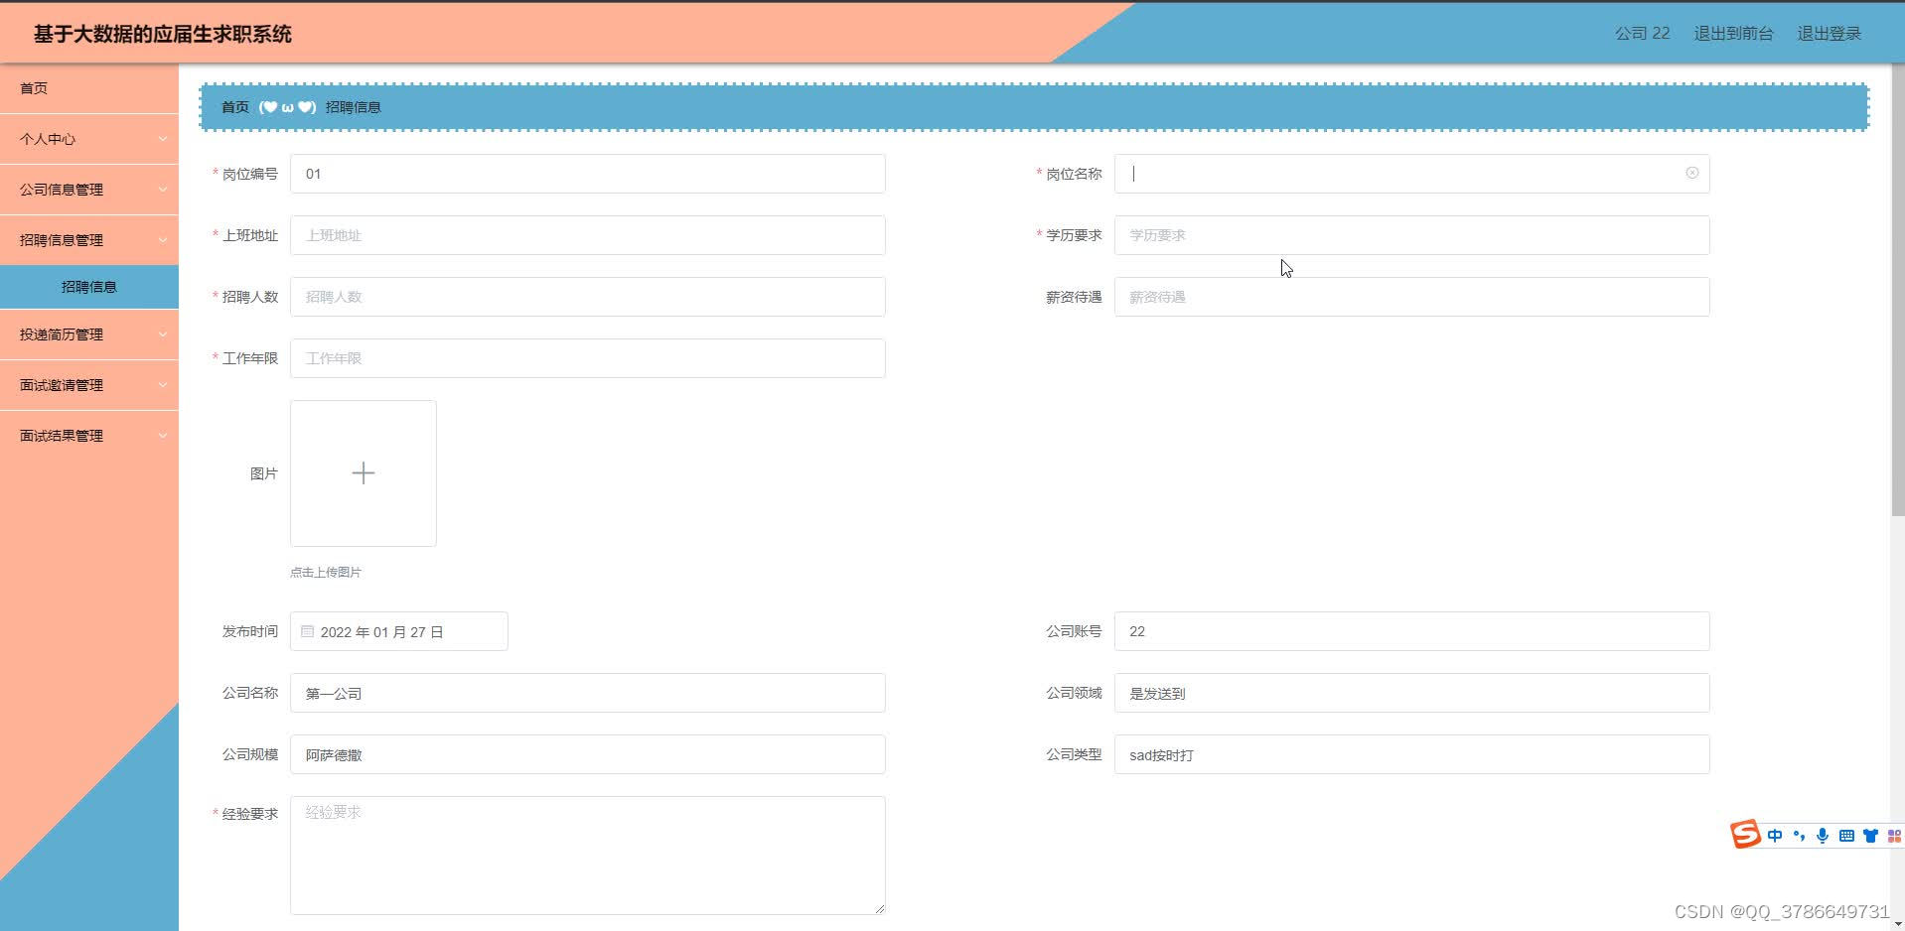
Task: Click the 公司名称 field showing 第一公司
Action: pos(588,693)
